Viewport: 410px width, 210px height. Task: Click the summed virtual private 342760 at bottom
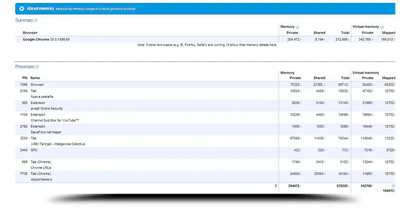click(x=366, y=186)
